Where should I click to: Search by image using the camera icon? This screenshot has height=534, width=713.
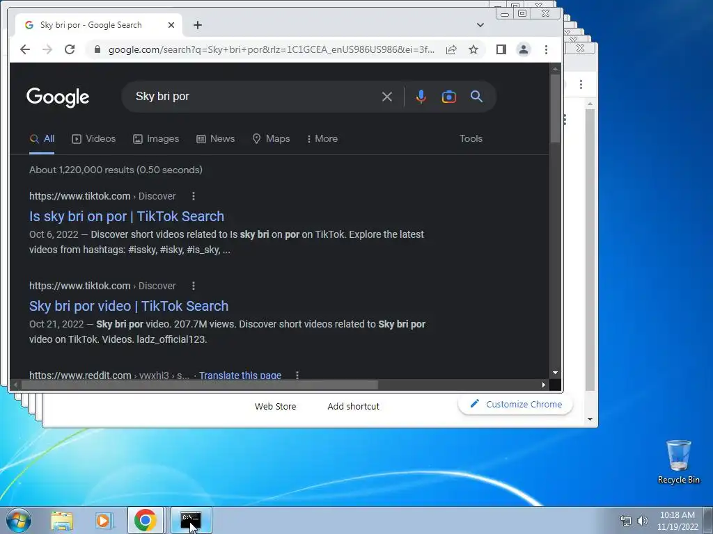[x=449, y=97]
